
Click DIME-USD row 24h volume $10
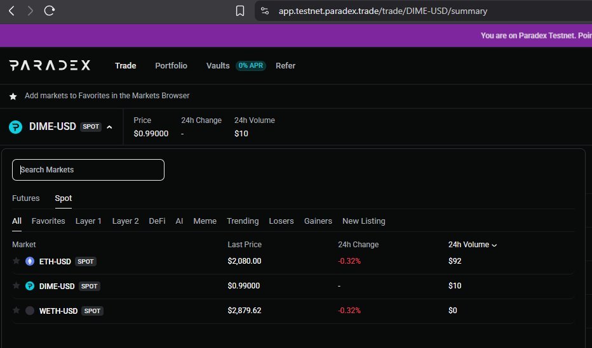coord(455,286)
